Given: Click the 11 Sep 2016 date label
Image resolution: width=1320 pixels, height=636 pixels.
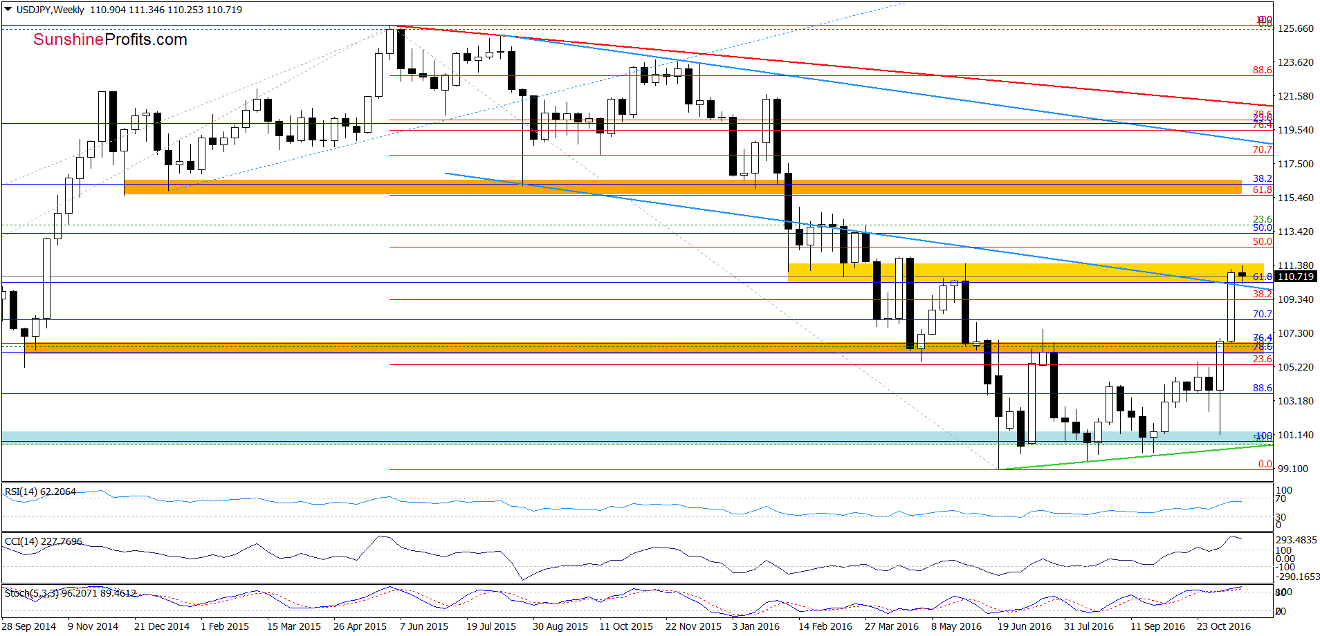Looking at the screenshot, I should pyautogui.click(x=1157, y=626).
